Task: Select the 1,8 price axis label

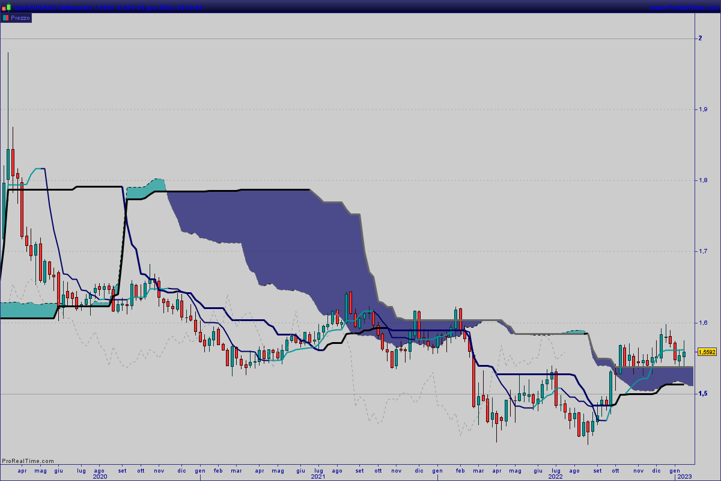Action: pyautogui.click(x=702, y=180)
